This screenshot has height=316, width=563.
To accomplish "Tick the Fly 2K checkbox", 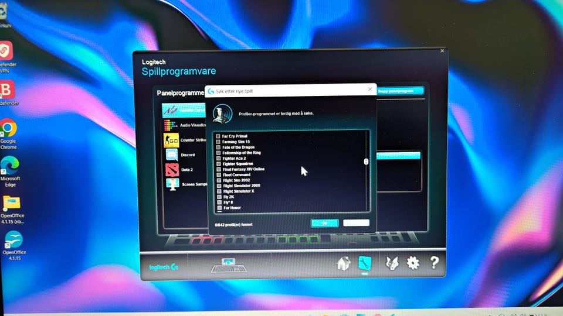I will [x=219, y=197].
